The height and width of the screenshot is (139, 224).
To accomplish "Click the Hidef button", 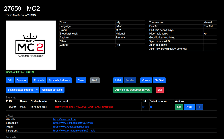I will pos(118,80).
